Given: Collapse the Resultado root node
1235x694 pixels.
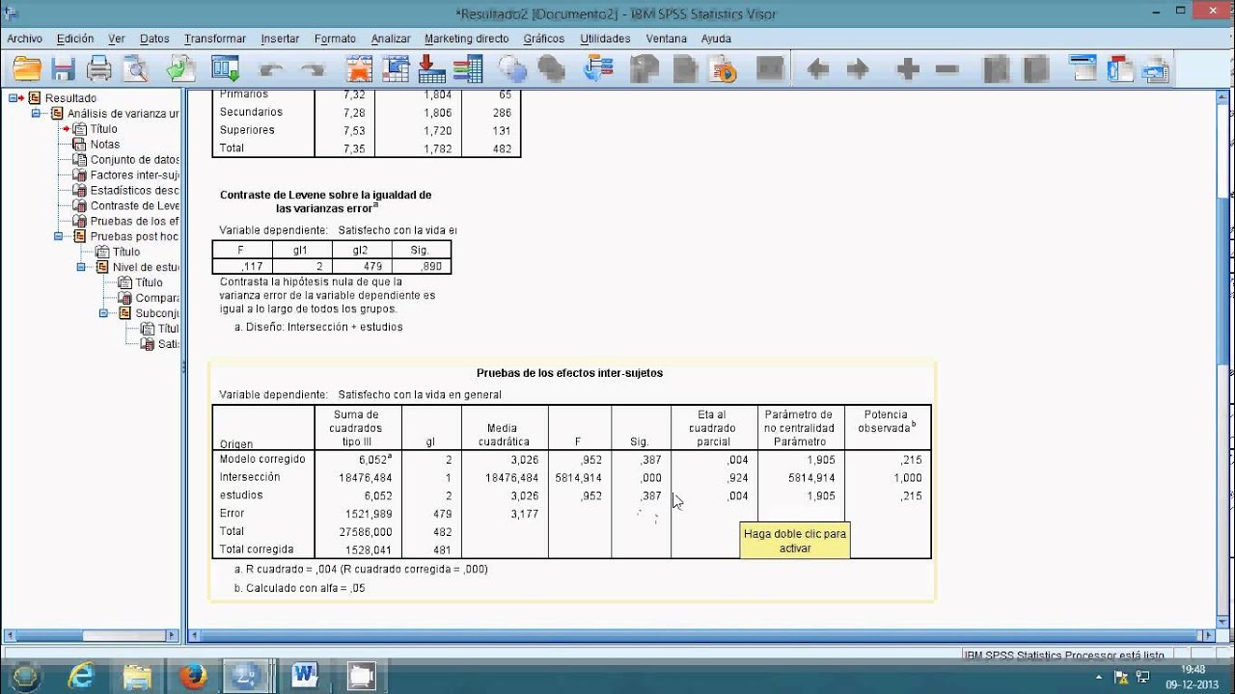Looking at the screenshot, I should 14,97.
